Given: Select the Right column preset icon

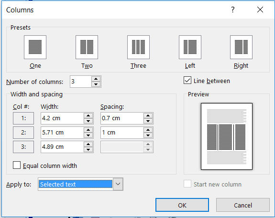Looking at the screenshot, I should [241, 47].
